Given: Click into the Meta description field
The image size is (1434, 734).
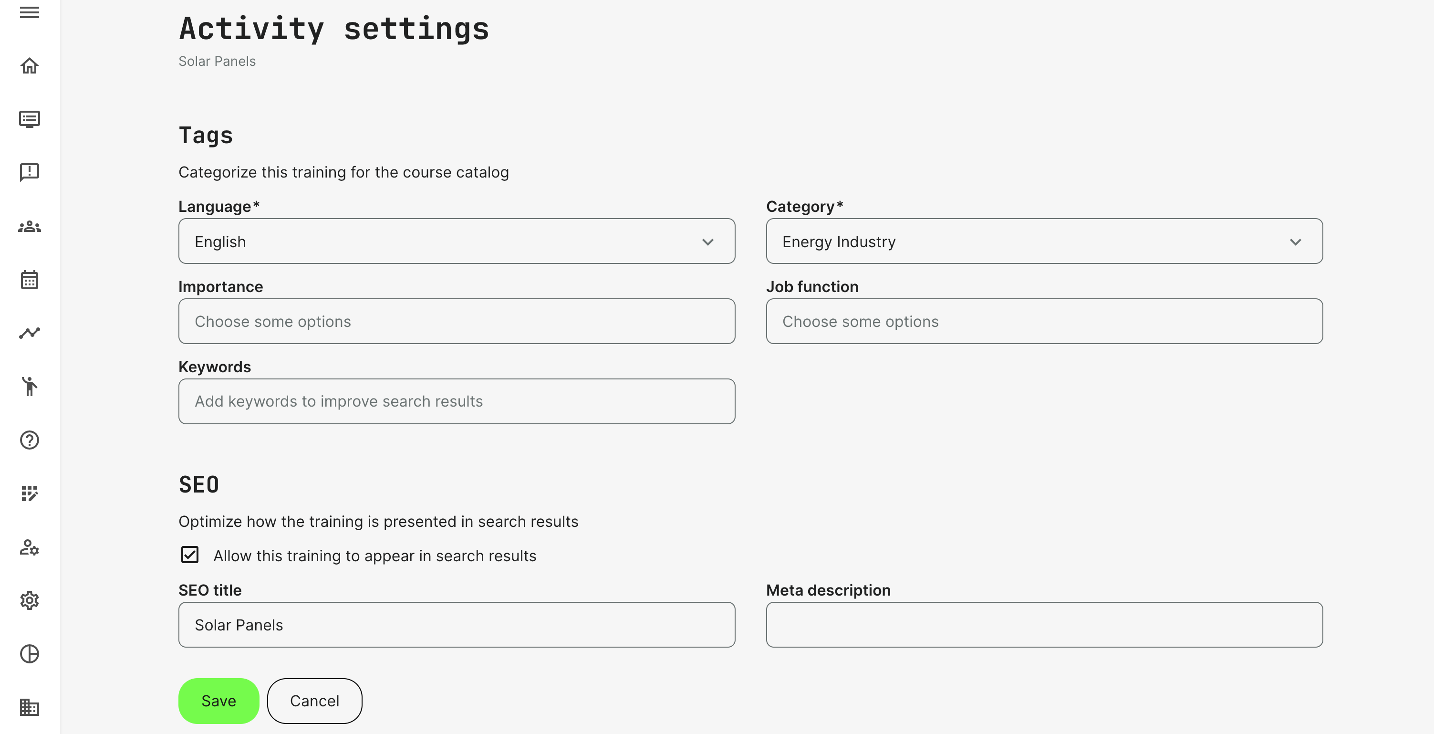Looking at the screenshot, I should tap(1044, 624).
